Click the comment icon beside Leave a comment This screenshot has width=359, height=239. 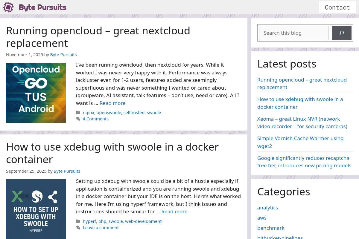(x=78, y=228)
